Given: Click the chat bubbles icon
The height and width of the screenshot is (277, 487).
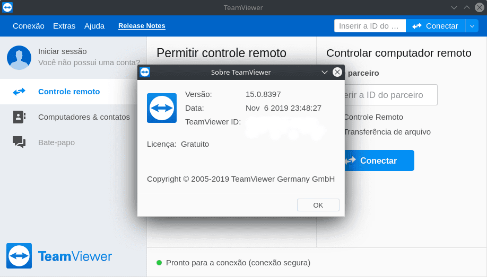Looking at the screenshot, I should 19,142.
